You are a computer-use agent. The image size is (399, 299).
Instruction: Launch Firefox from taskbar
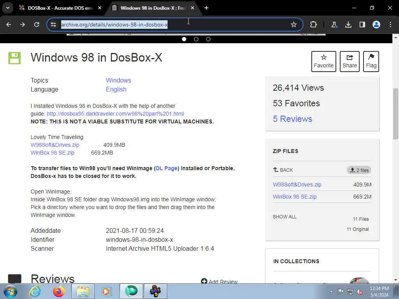pos(59,291)
